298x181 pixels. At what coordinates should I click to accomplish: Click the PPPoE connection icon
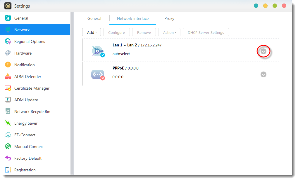click(x=98, y=75)
